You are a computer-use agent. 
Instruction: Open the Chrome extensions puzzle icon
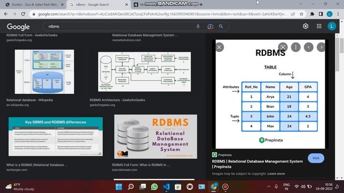[312, 14]
